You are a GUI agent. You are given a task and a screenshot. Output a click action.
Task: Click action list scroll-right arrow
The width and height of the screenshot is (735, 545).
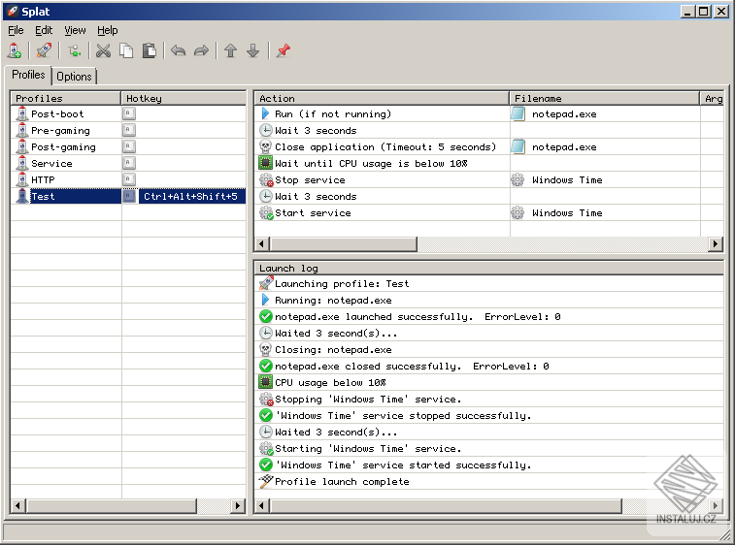click(x=716, y=244)
